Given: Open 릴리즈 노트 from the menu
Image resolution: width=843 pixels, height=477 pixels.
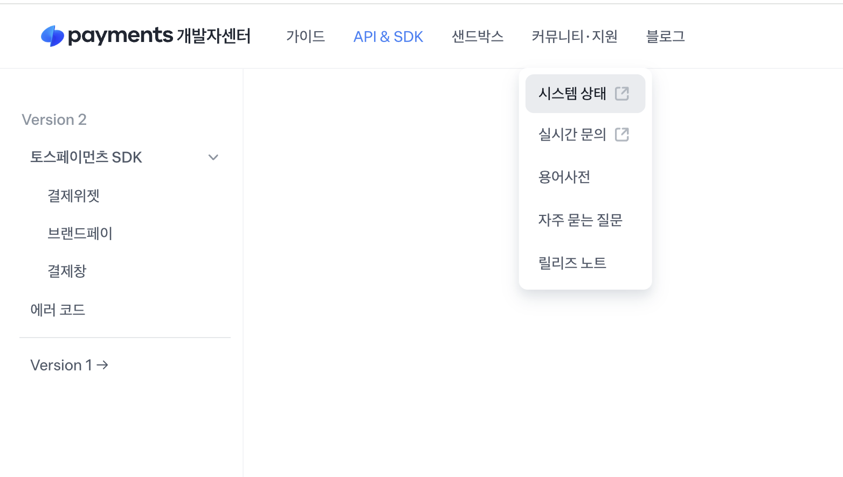Looking at the screenshot, I should click(x=572, y=263).
